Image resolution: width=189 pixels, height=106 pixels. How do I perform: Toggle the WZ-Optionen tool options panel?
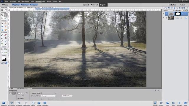point(11,104)
